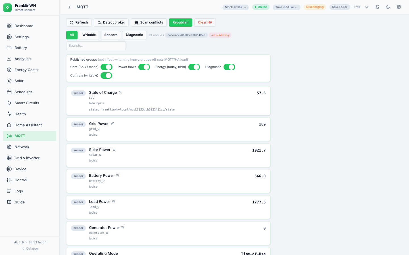Toggle Controls (writable) group switch
The height and width of the screenshot is (255, 409).
[x=107, y=76]
